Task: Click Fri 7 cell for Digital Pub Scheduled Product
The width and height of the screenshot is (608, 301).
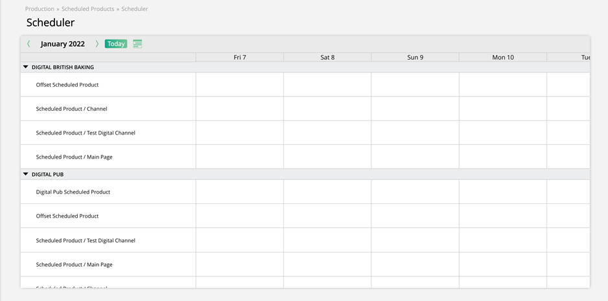Action: pos(240,192)
